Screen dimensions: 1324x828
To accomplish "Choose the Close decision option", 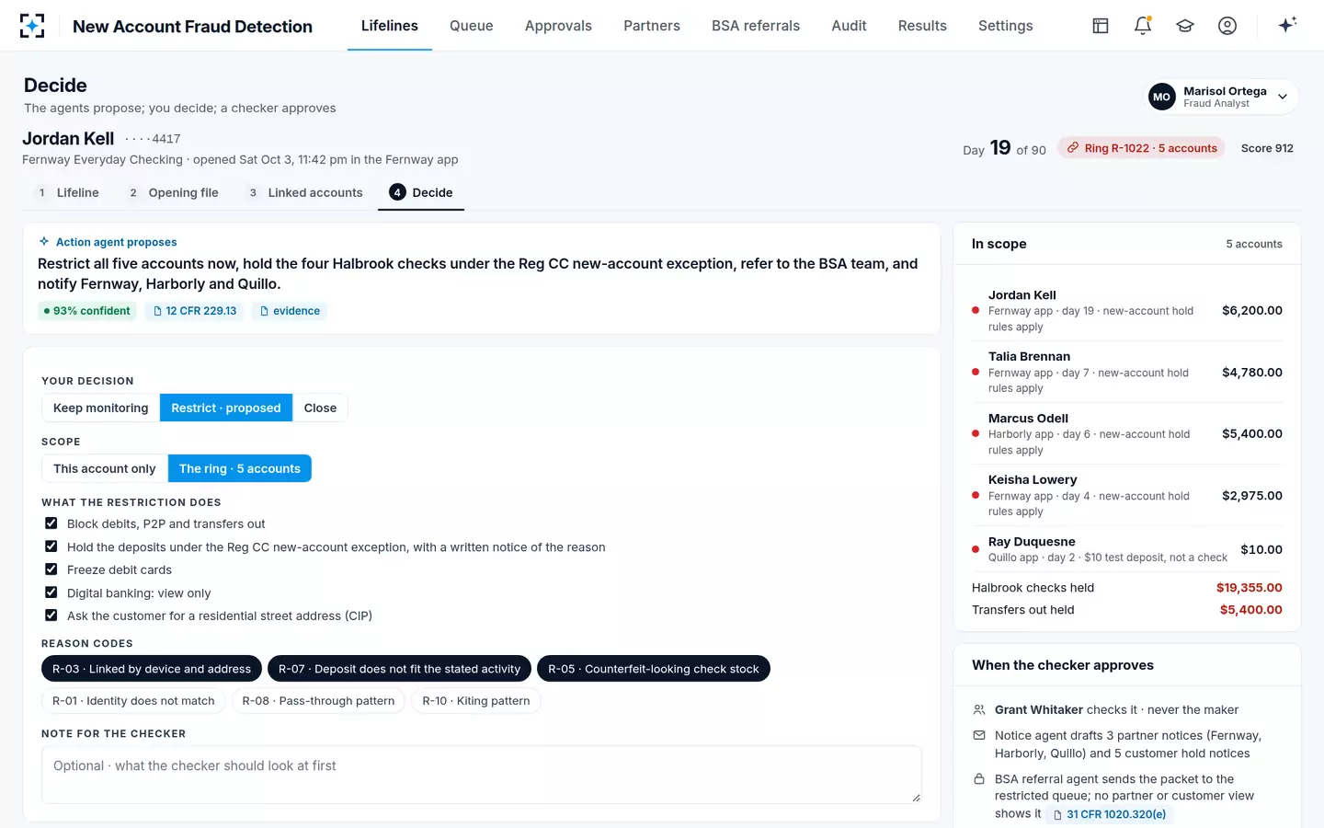I will (320, 408).
